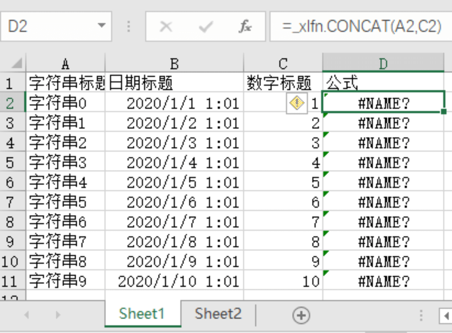Add a new sheet with plus icon

tap(301, 315)
